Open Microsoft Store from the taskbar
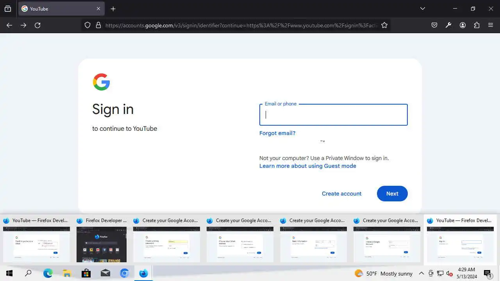 click(x=86, y=273)
